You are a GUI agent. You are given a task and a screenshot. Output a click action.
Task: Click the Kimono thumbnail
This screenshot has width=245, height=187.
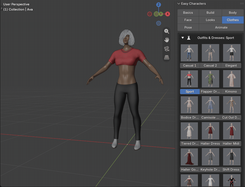tap(232, 79)
